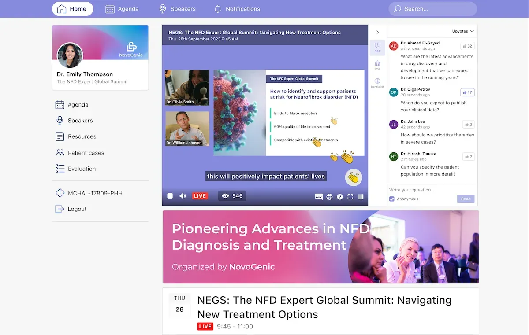Click the NEGS summit session title heading
Screen dimensions: 529x335
324,307
